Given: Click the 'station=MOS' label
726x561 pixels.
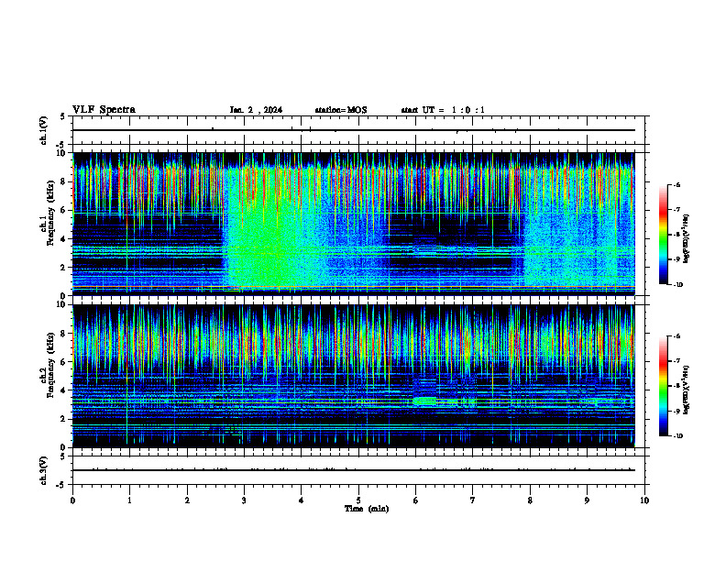Looking at the screenshot, I should (x=341, y=110).
